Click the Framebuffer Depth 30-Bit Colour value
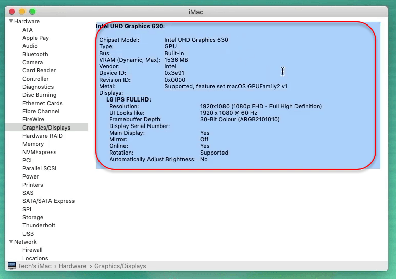 coord(240,119)
